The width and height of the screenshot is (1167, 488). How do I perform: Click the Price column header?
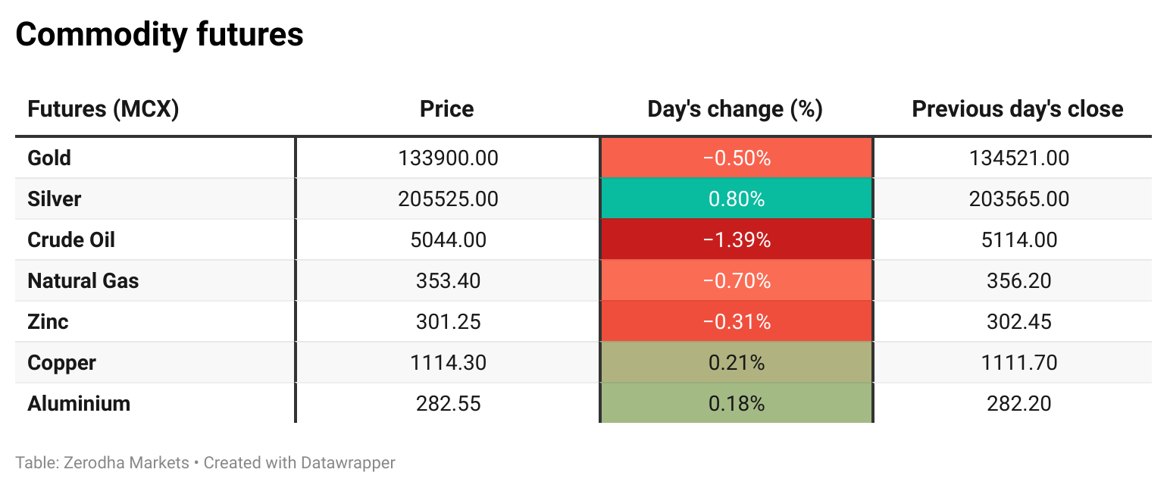(x=447, y=109)
